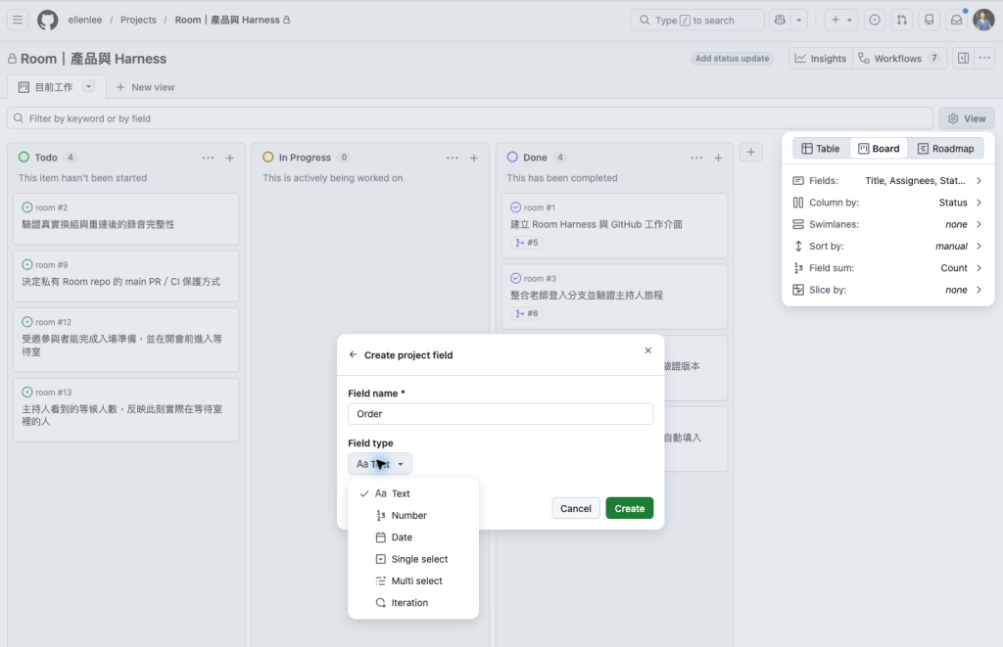Image resolution: width=1003 pixels, height=647 pixels.
Task: Choose Date field type
Action: click(x=413, y=537)
